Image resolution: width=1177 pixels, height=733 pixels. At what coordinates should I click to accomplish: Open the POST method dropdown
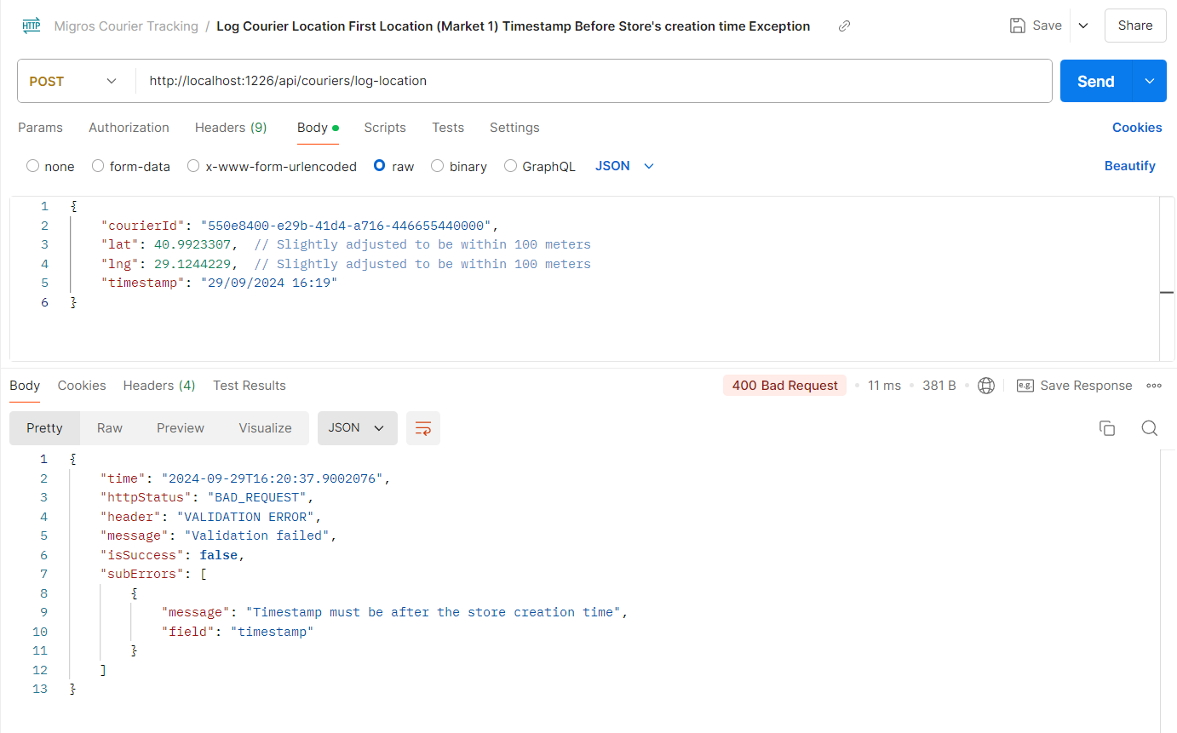click(x=73, y=81)
